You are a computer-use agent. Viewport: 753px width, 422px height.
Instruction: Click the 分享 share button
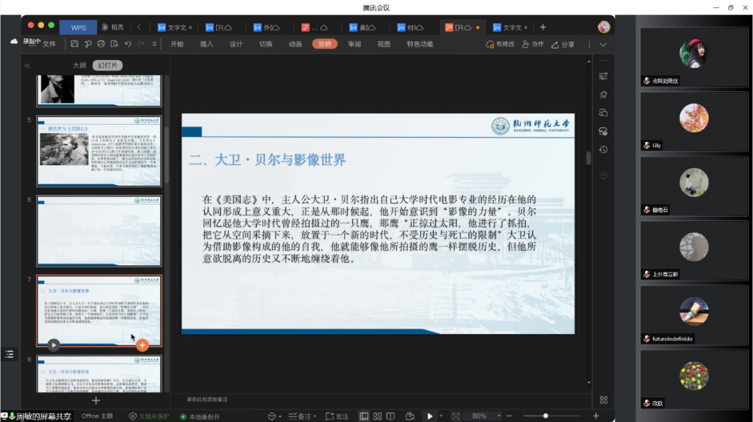[563, 45]
